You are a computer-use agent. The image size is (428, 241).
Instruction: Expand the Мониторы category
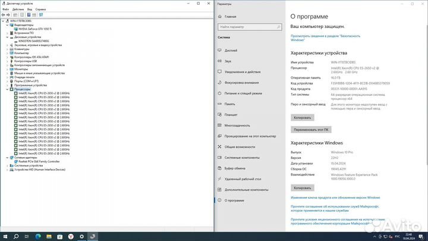pos(7,69)
